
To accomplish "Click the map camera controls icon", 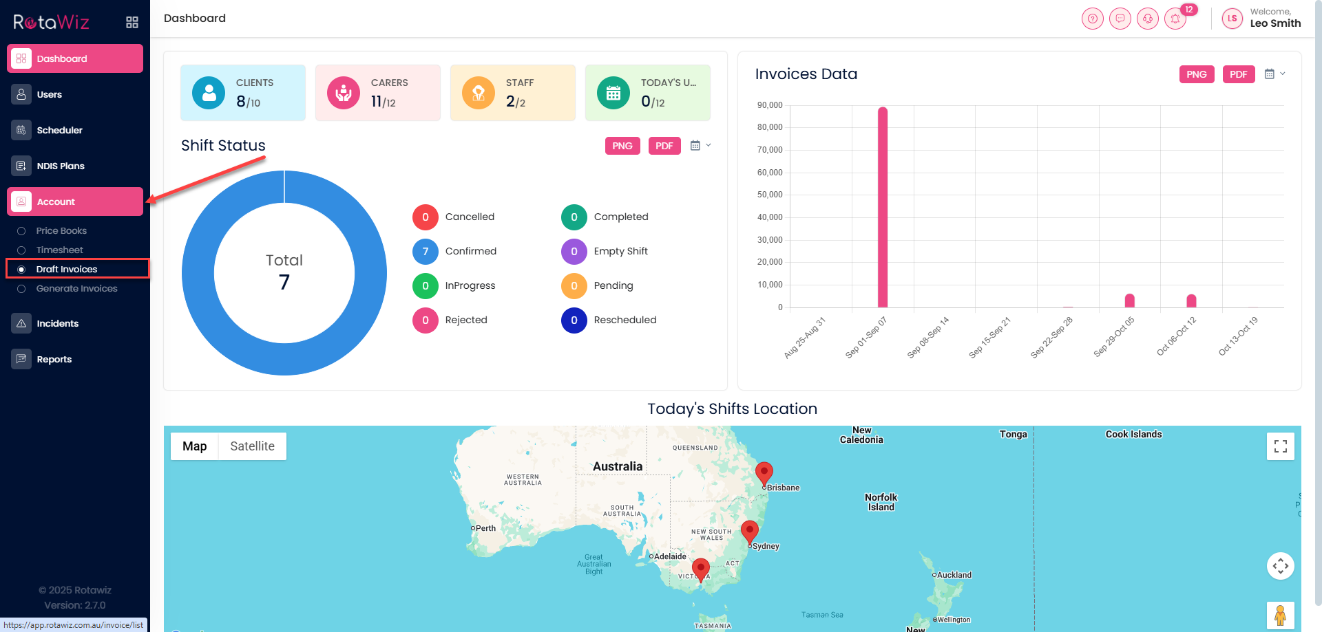I will click(1280, 566).
